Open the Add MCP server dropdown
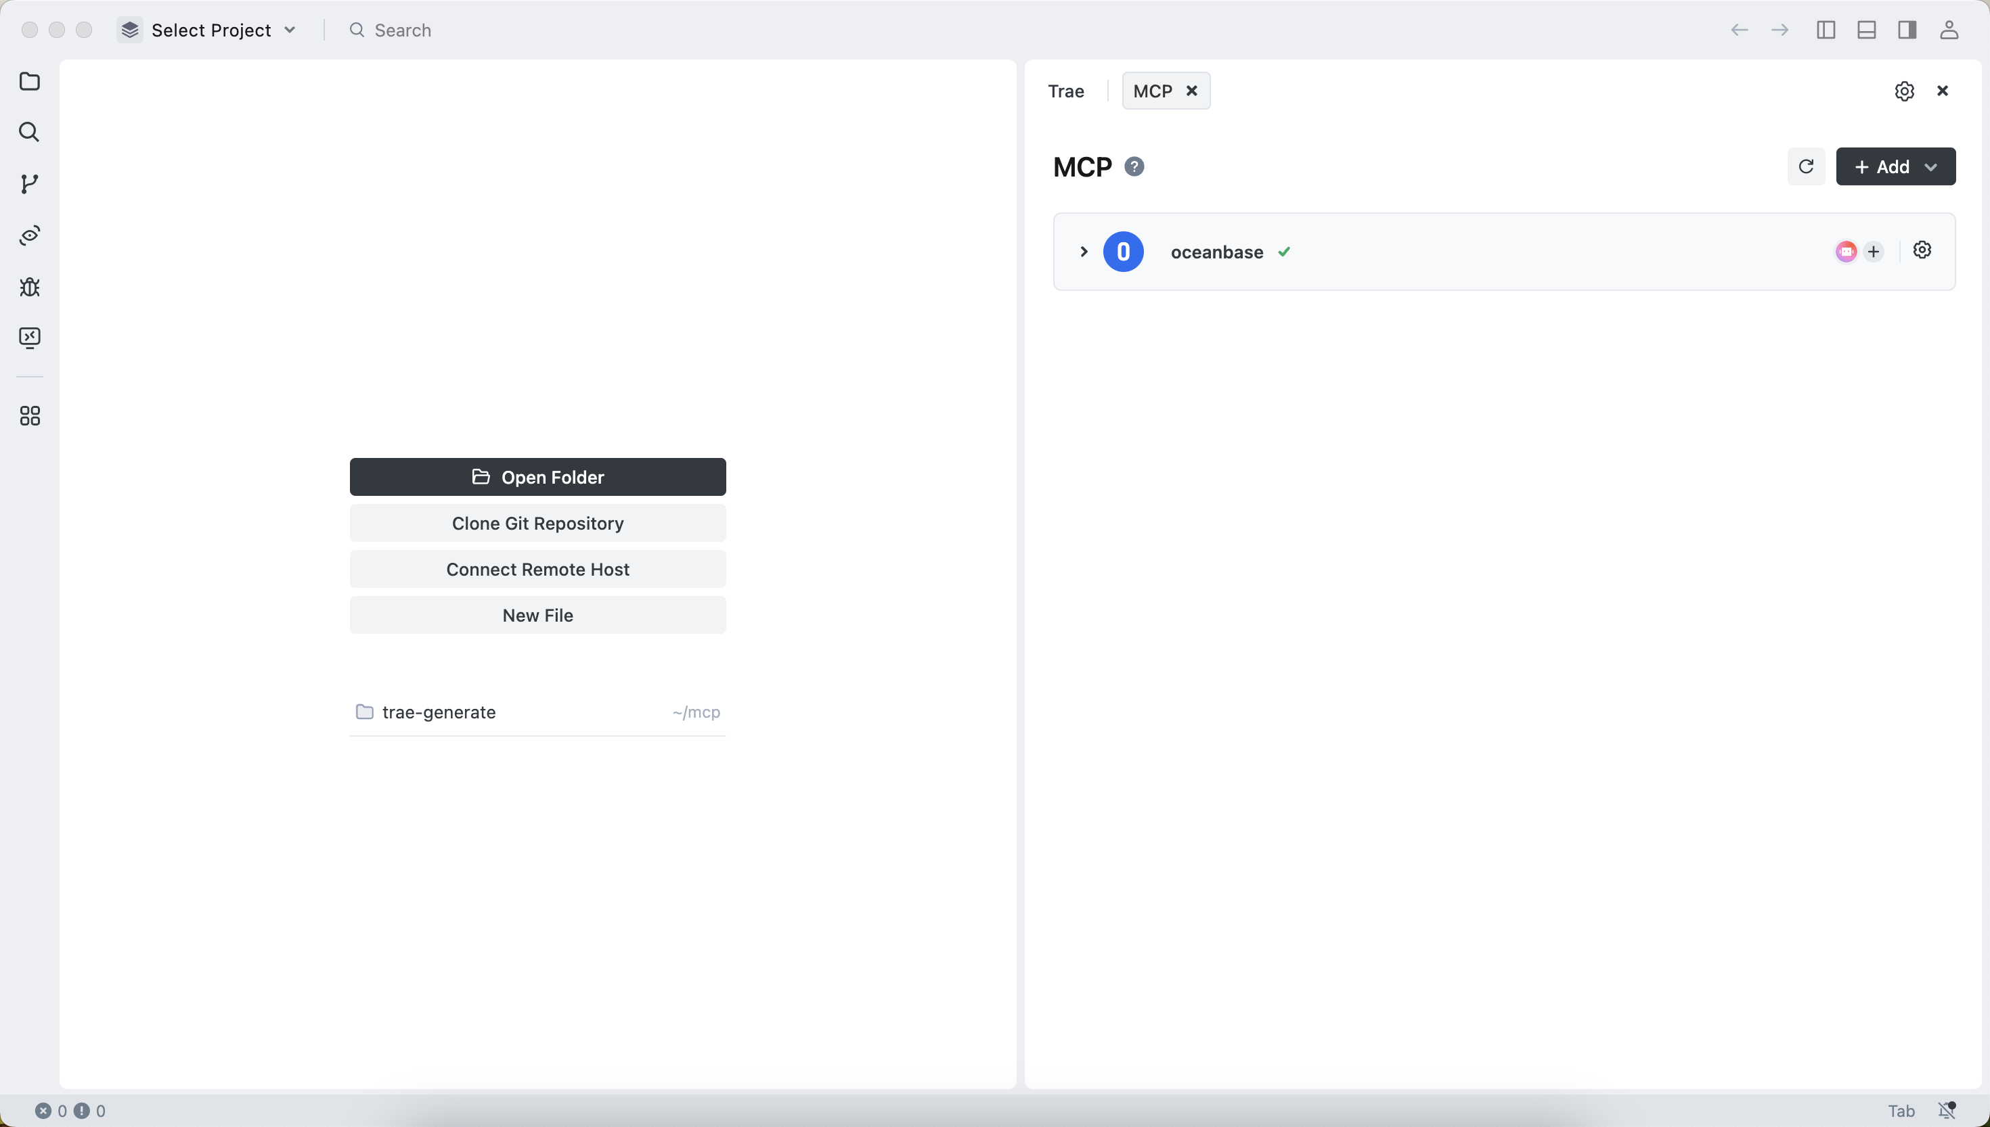1990x1127 pixels. 1895,166
